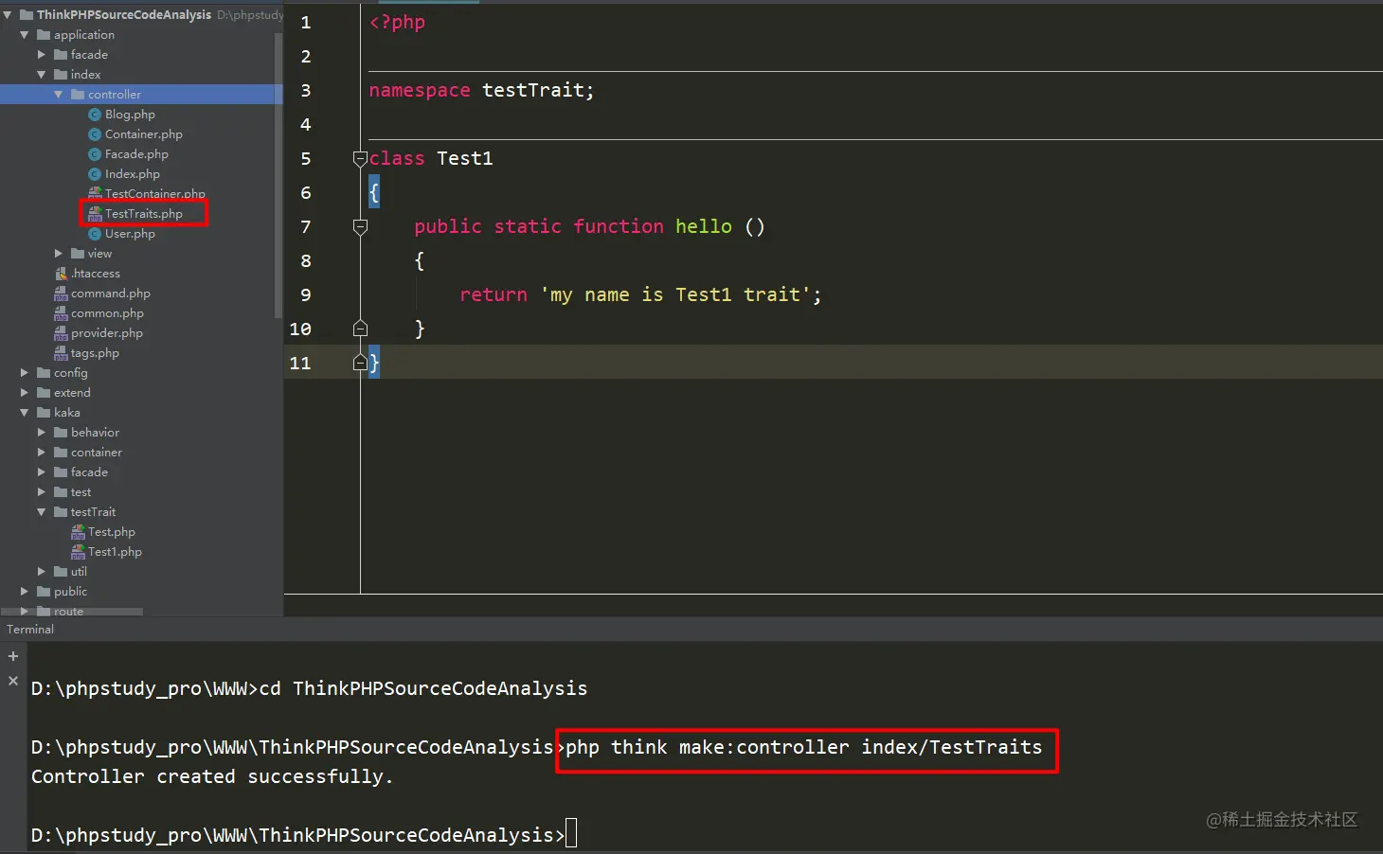This screenshot has width=1383, height=854.
Task: Click the tags.php file icon
Action: (x=61, y=353)
